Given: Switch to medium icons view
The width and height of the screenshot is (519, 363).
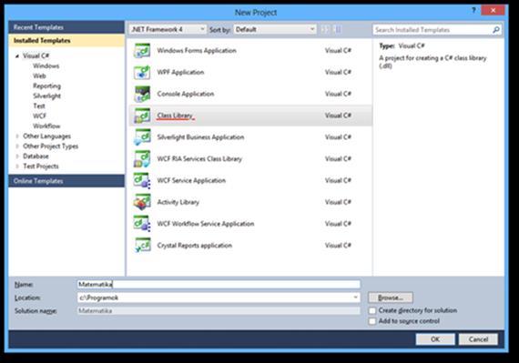Looking at the screenshot, I should tap(338, 29).
